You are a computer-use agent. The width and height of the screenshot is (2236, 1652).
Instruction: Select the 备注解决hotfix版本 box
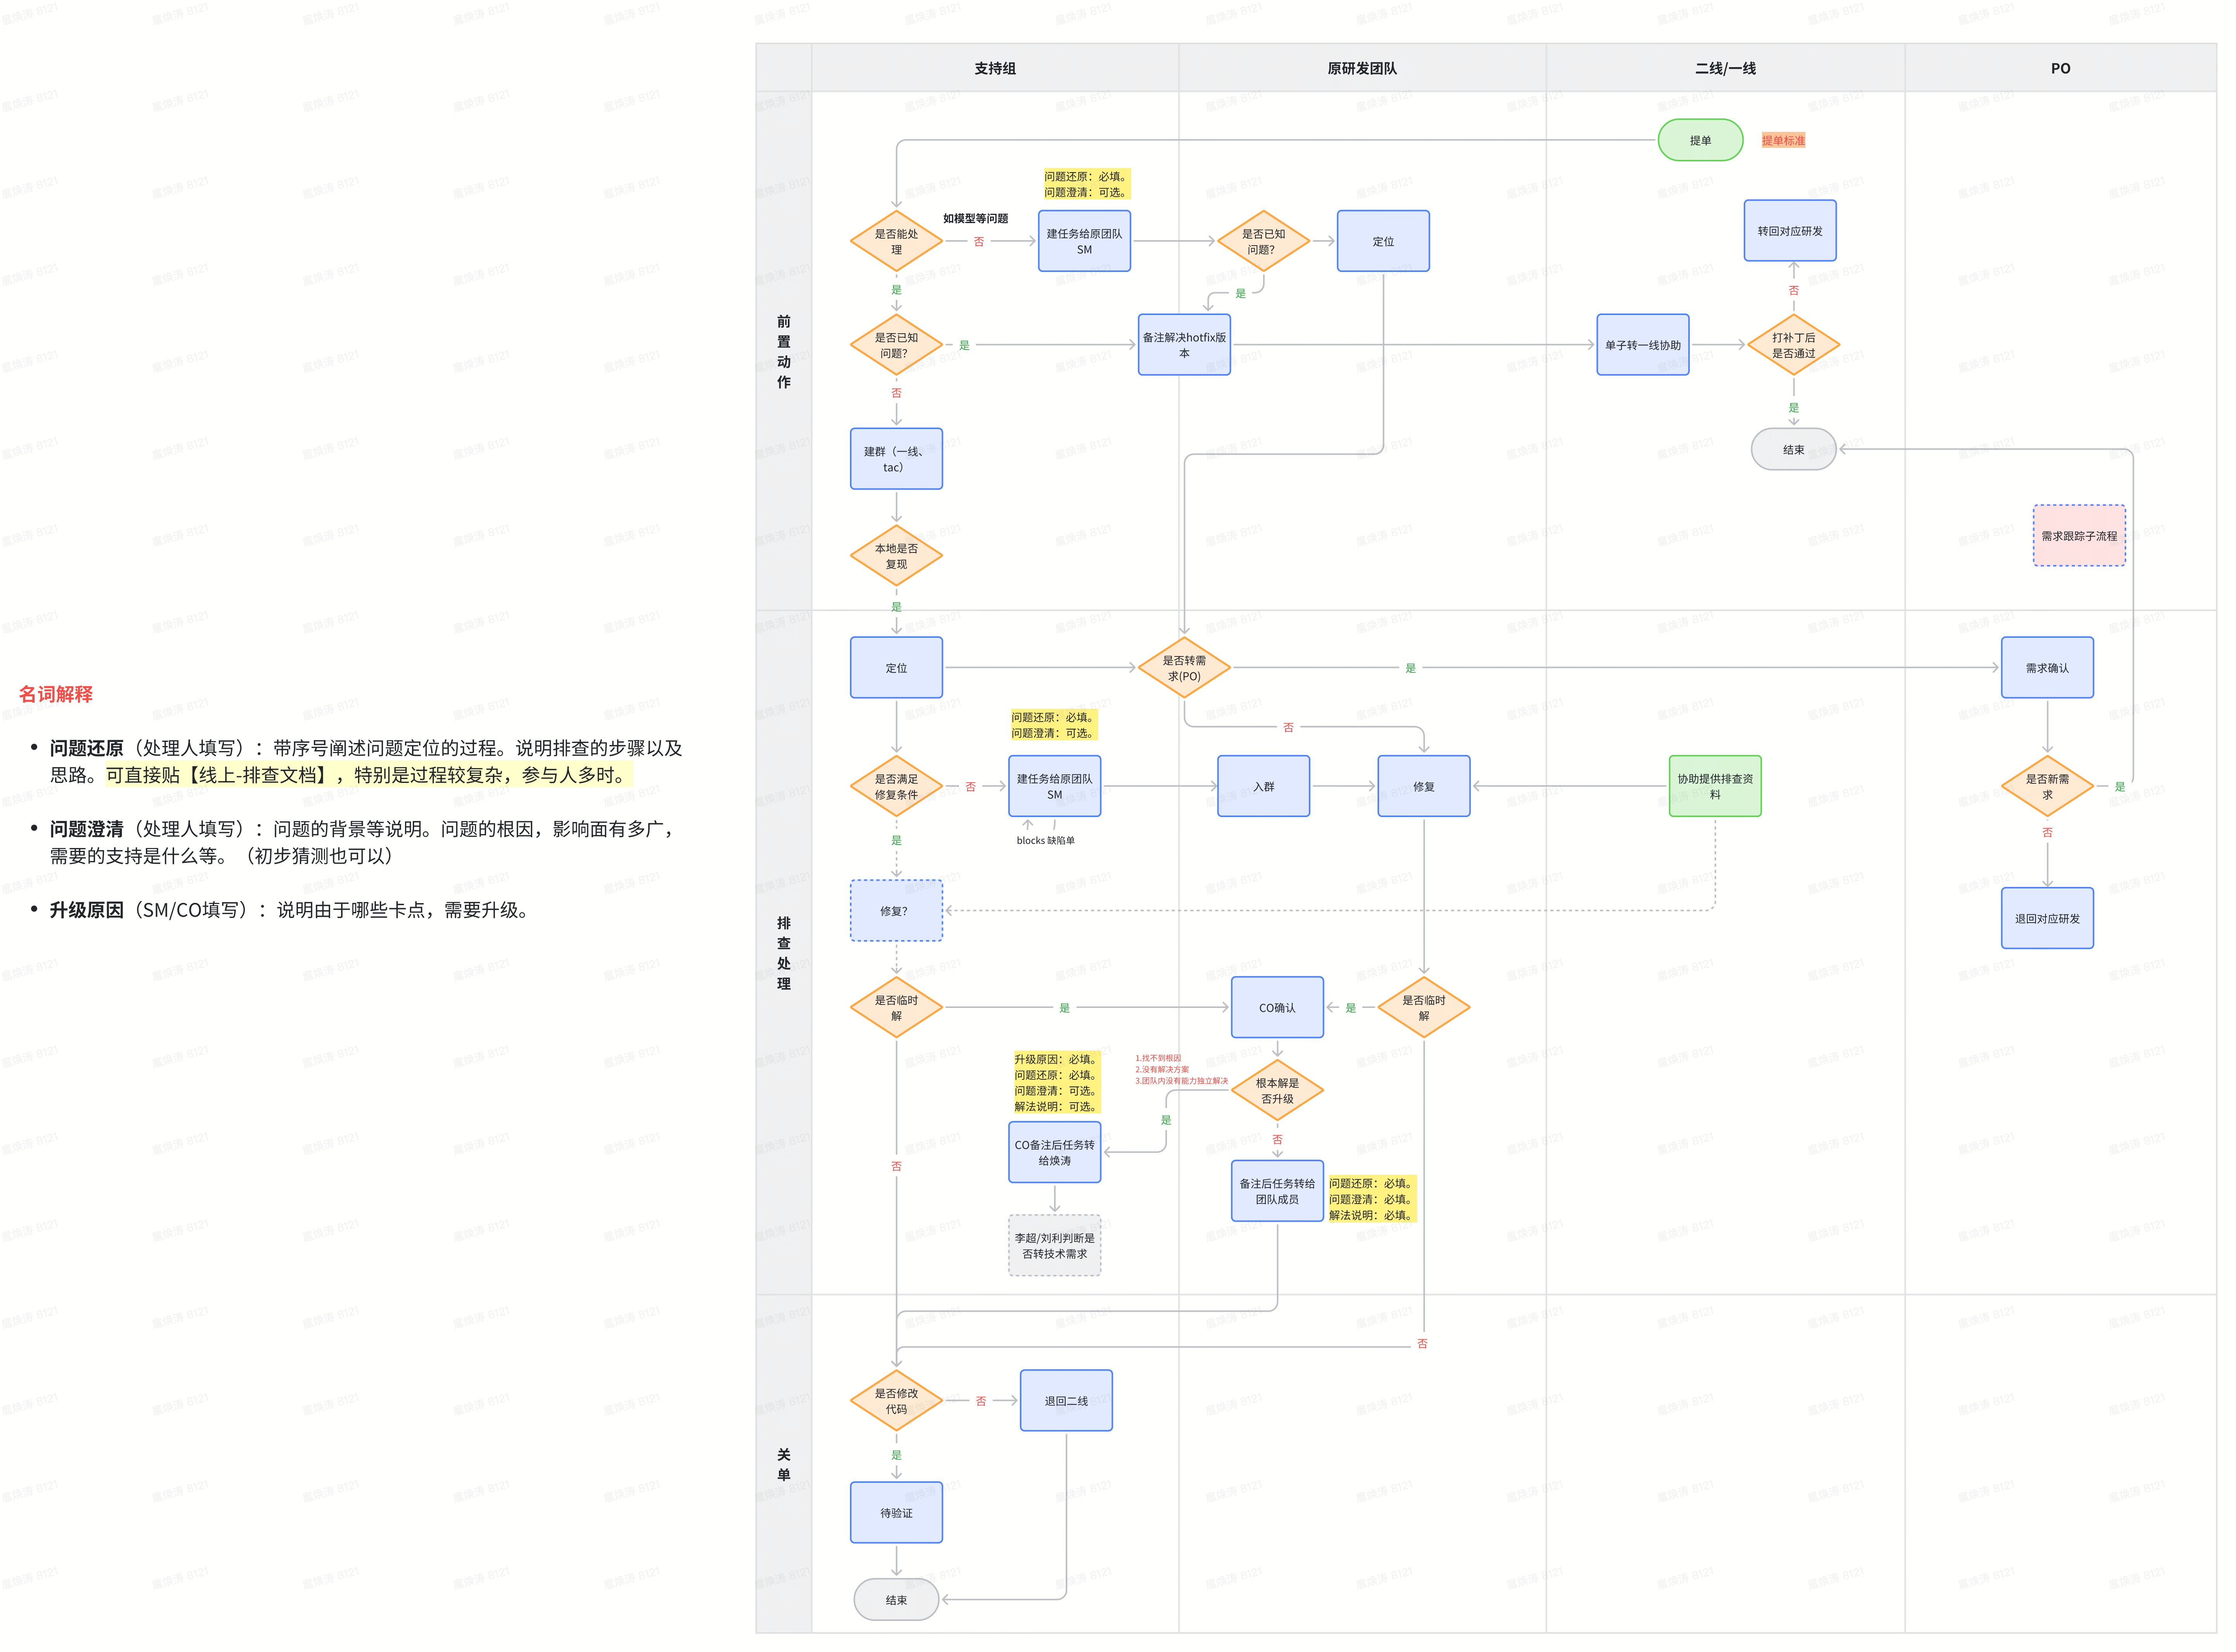click(x=1183, y=345)
